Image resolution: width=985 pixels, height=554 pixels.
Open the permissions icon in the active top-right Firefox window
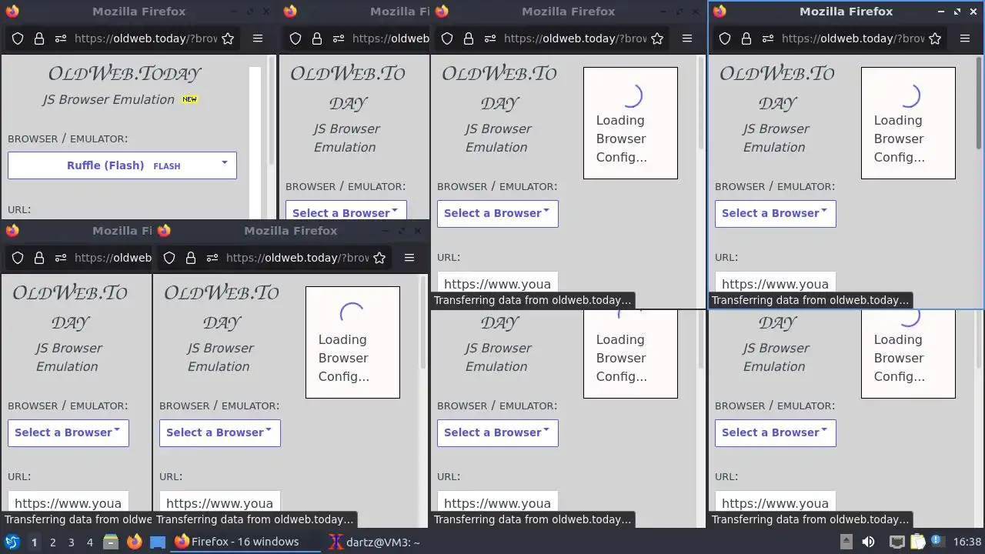768,38
